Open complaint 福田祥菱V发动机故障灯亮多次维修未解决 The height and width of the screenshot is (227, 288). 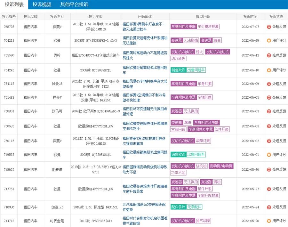point(144,141)
